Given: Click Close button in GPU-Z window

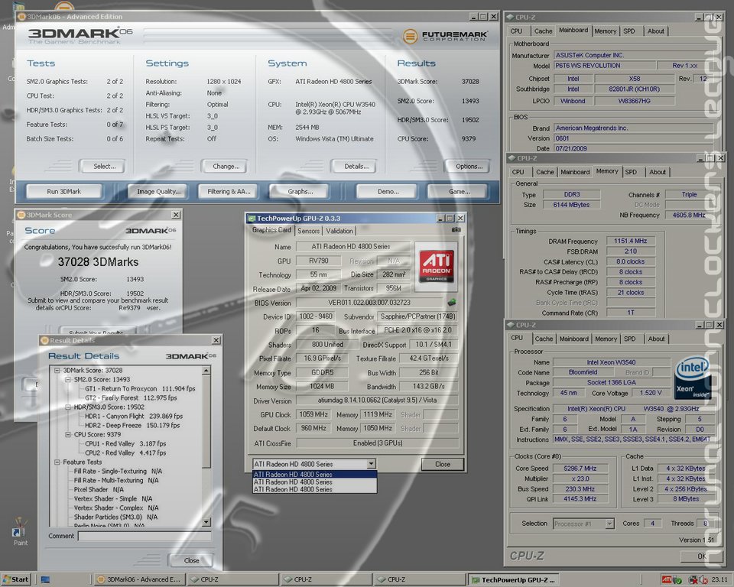Looking at the screenshot, I should click(443, 464).
